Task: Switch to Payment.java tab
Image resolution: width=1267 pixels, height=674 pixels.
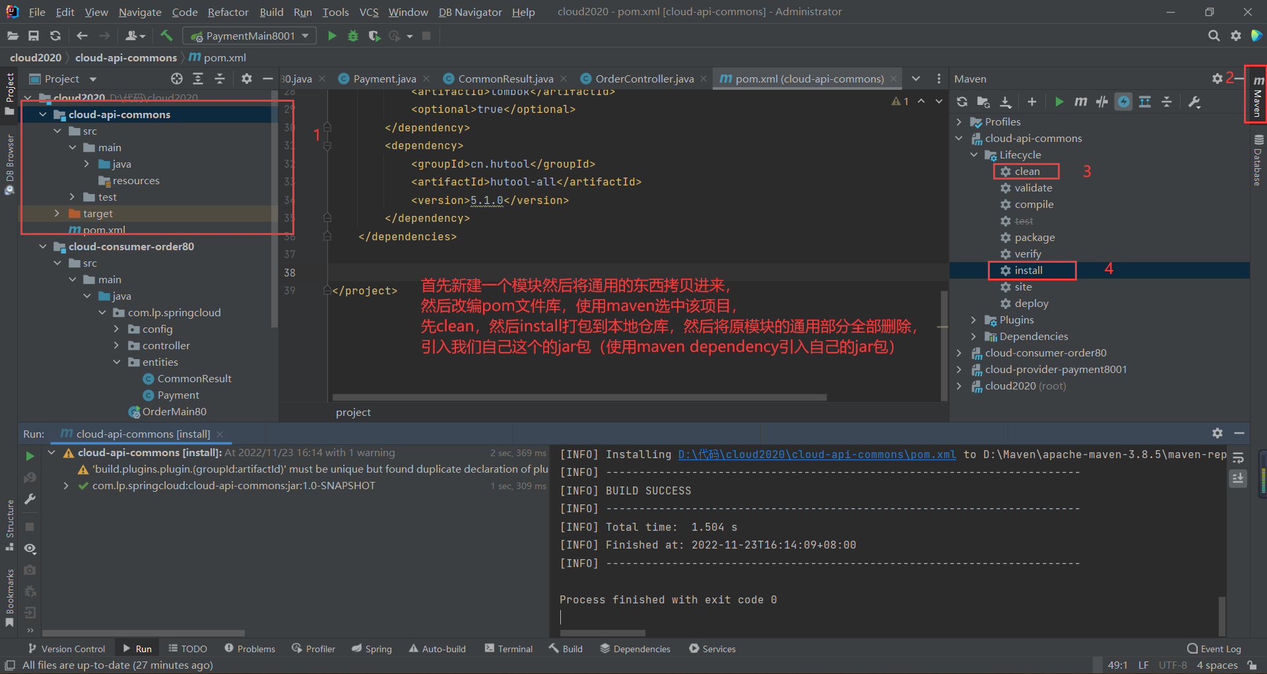Action: click(x=384, y=79)
